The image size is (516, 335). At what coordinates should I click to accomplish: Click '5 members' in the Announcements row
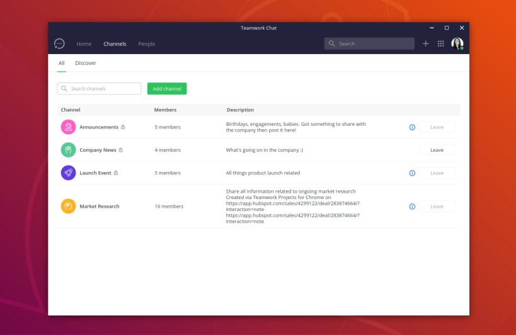pyautogui.click(x=168, y=127)
